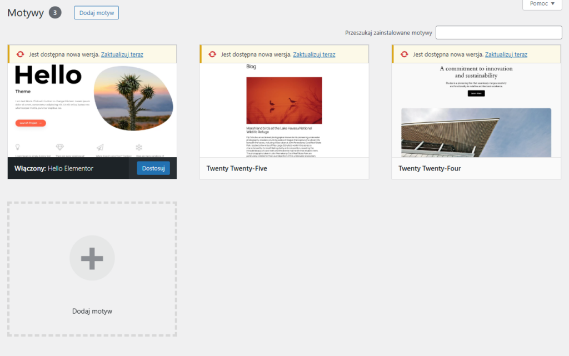Click the update icon on the Hello Elementor card
The image size is (569, 356).
[x=21, y=54]
